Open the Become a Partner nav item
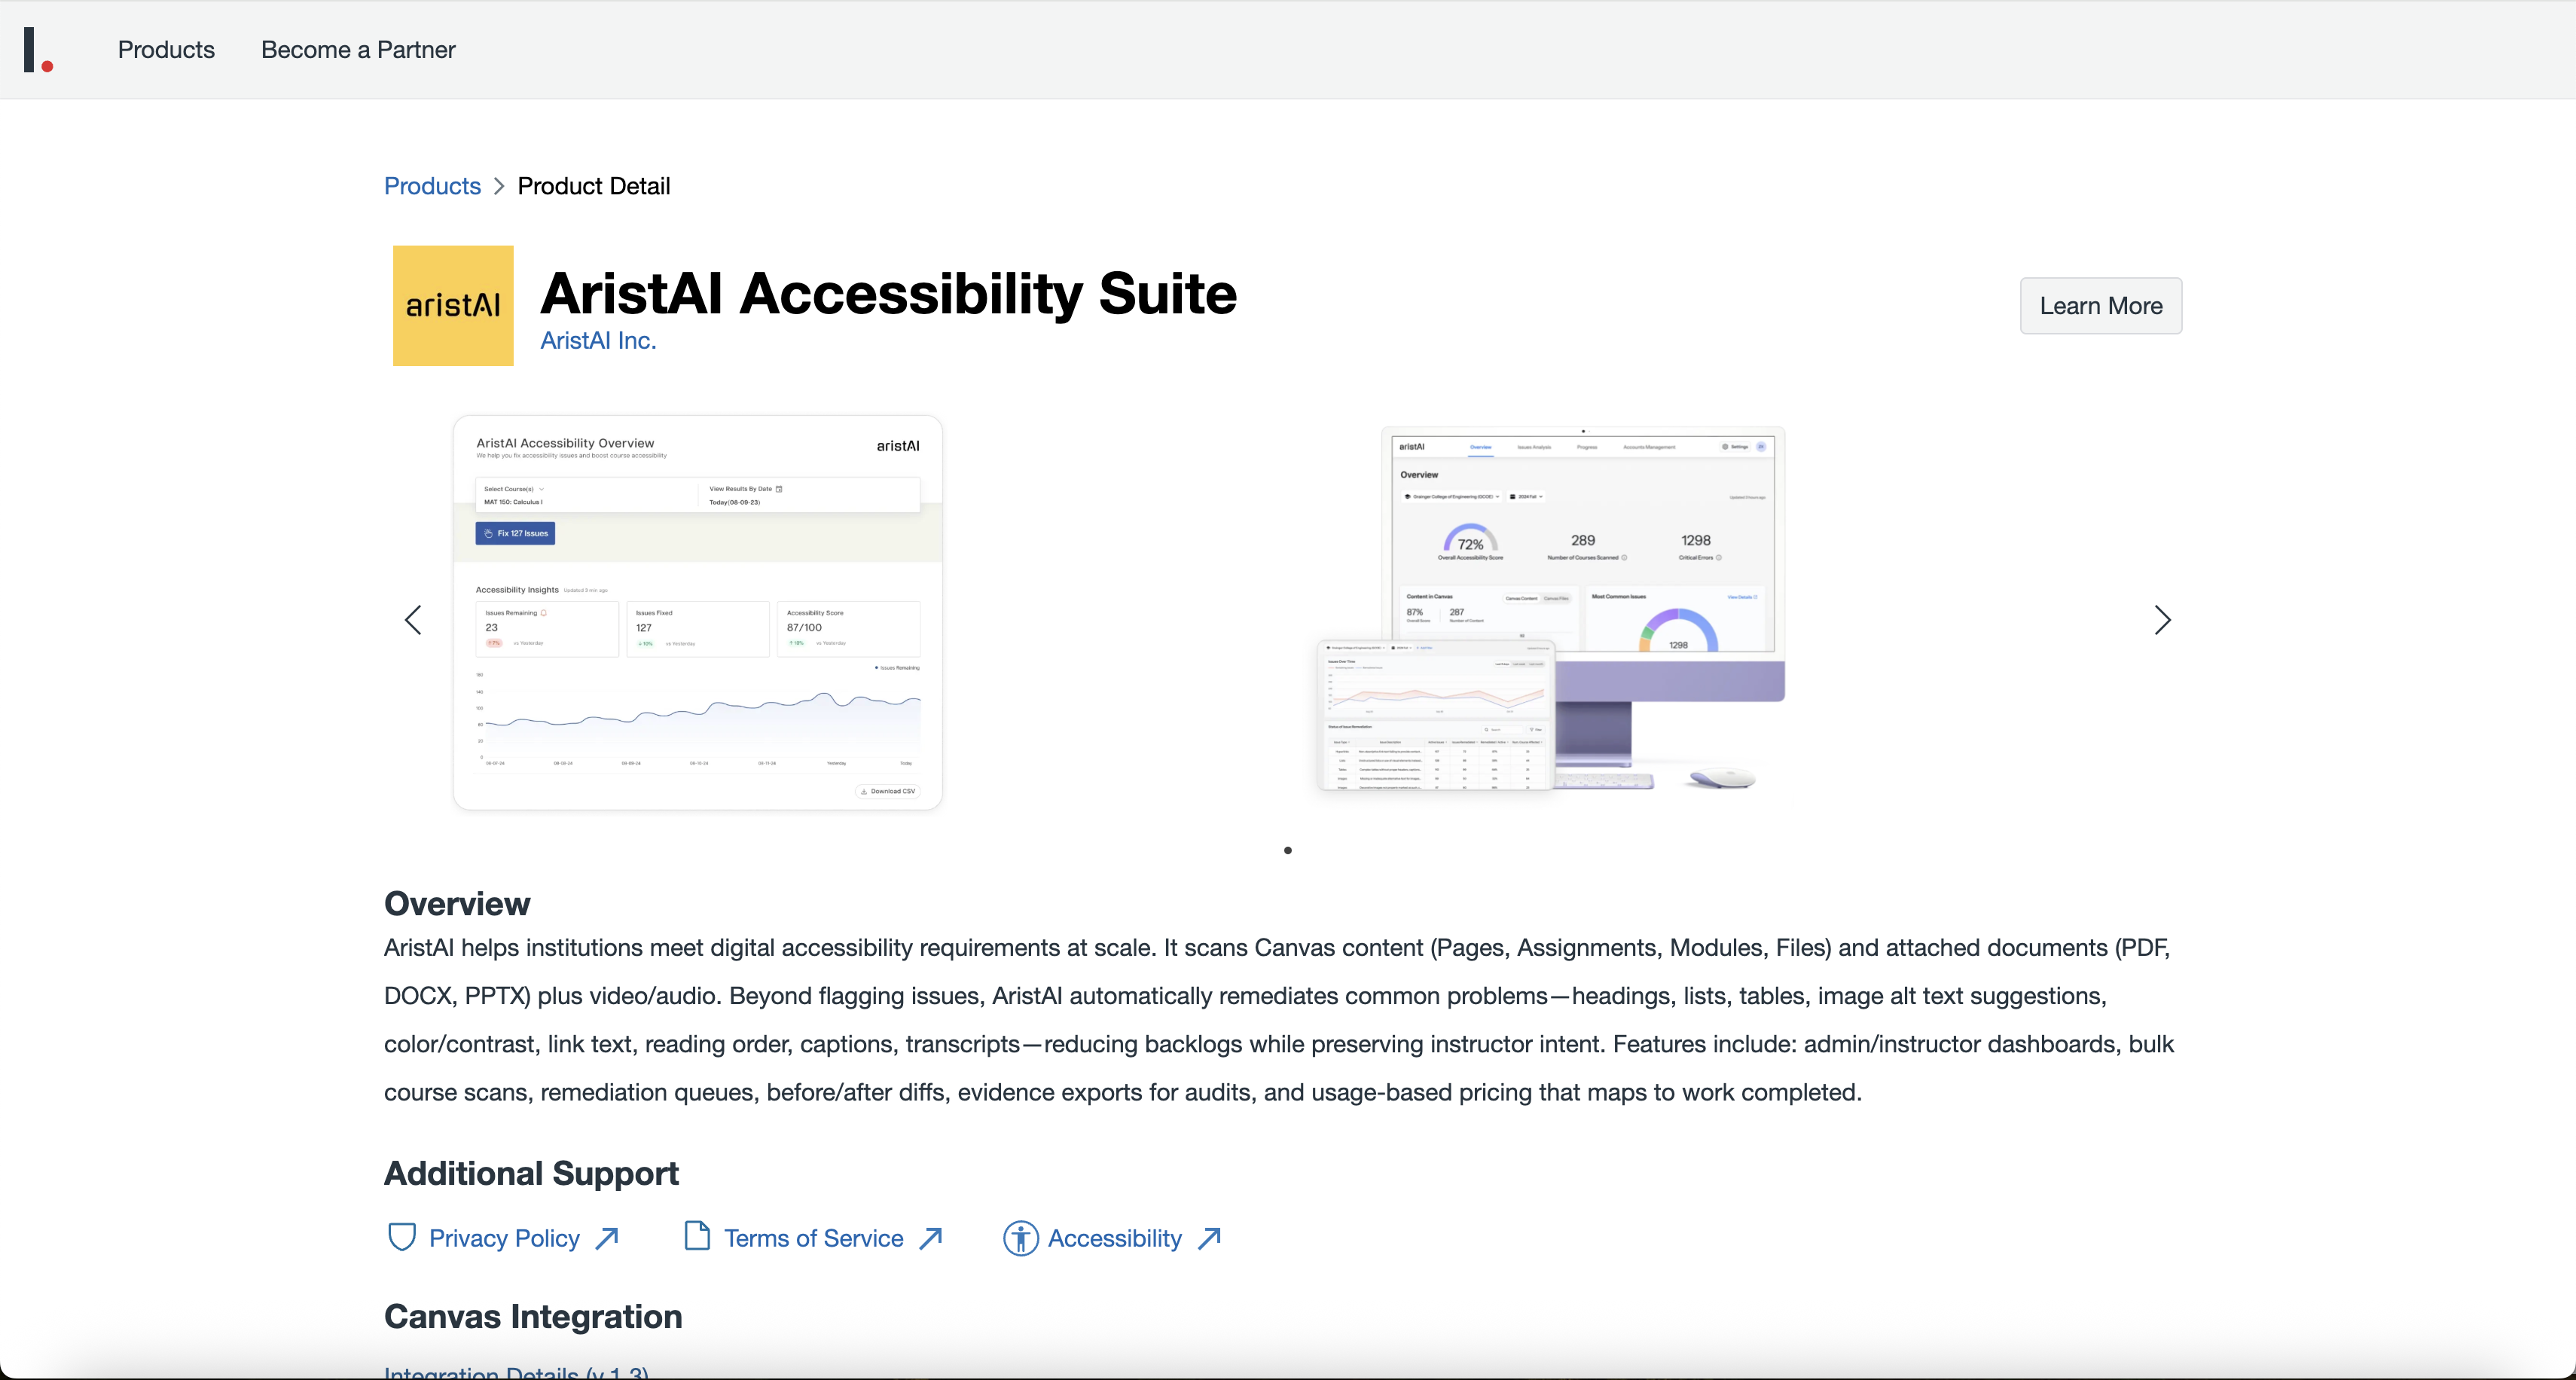 [358, 50]
